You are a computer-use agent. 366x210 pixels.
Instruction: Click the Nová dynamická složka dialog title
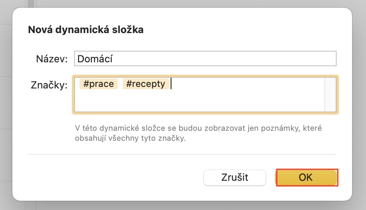[x=86, y=30]
